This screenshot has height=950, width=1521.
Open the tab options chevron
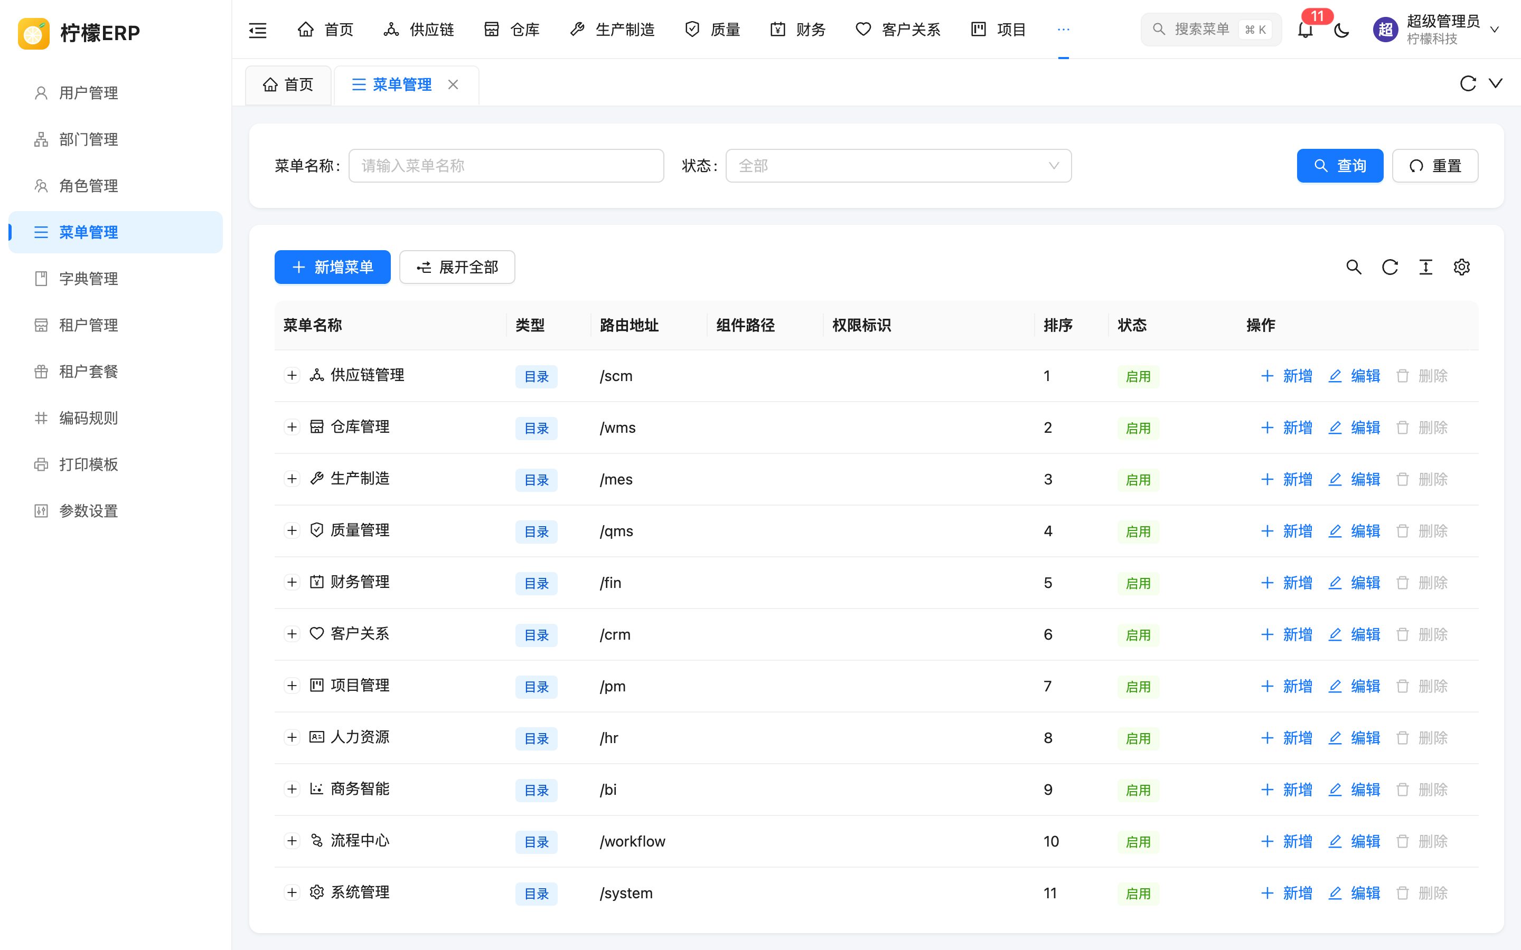coord(1496,83)
